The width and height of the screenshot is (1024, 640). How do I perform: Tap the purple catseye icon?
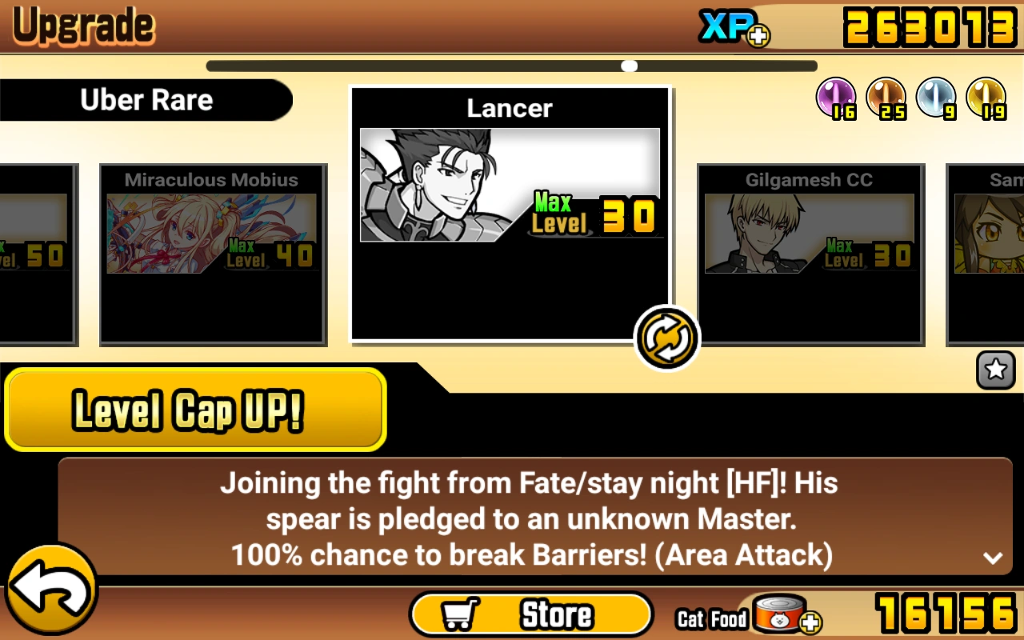tap(836, 98)
